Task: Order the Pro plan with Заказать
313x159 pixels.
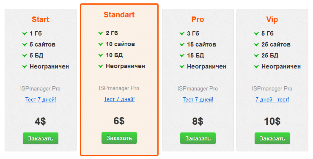Action: click(198, 138)
